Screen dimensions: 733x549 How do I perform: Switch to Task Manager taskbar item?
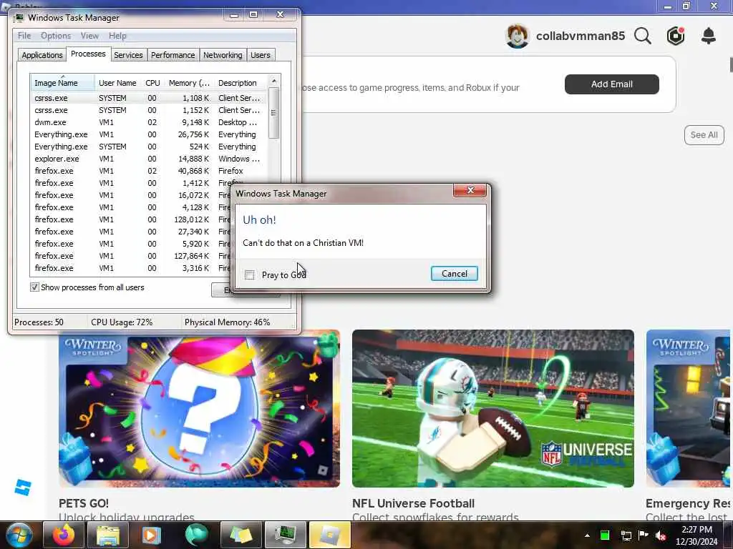click(285, 535)
